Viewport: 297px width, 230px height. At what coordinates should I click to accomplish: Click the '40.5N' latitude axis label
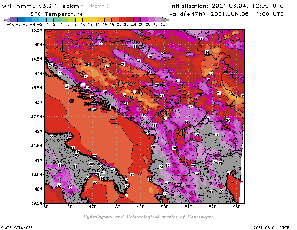click(x=36, y=175)
